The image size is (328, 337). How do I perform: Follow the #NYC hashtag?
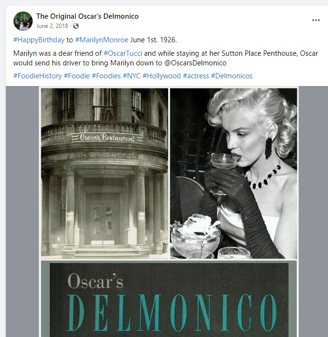pyautogui.click(x=132, y=76)
